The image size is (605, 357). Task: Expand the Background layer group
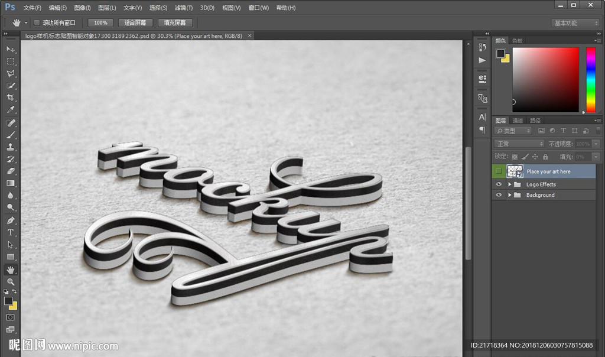[x=509, y=195]
